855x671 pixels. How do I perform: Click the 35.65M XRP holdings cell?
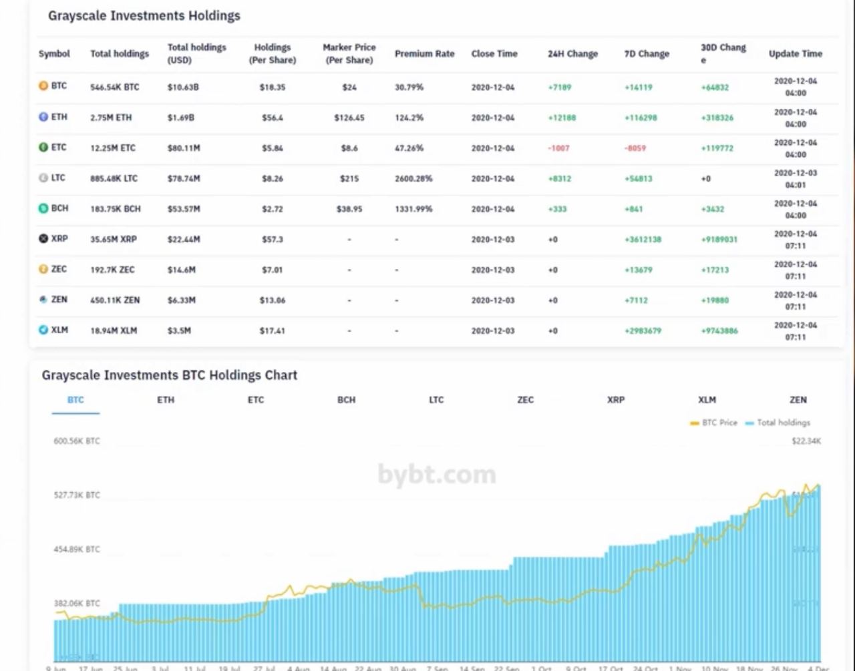112,239
